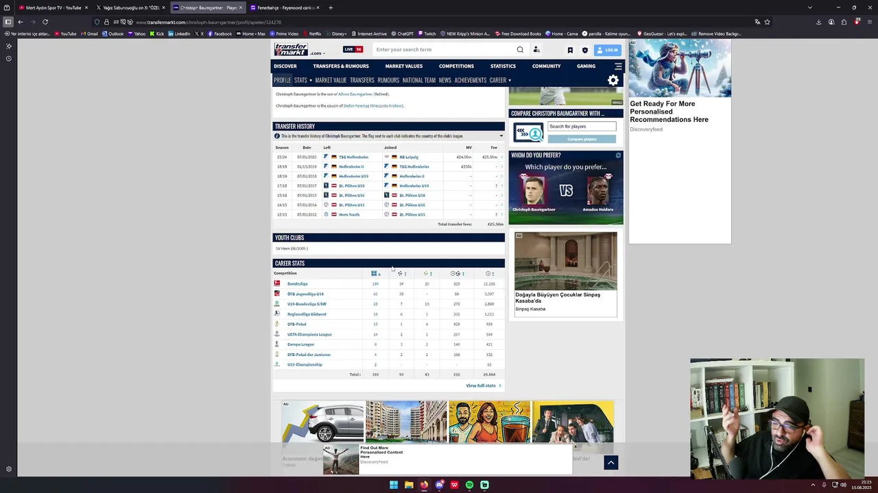Image resolution: width=878 pixels, height=493 pixels.
Task: Sort career stats by goals column
Action: click(401, 273)
